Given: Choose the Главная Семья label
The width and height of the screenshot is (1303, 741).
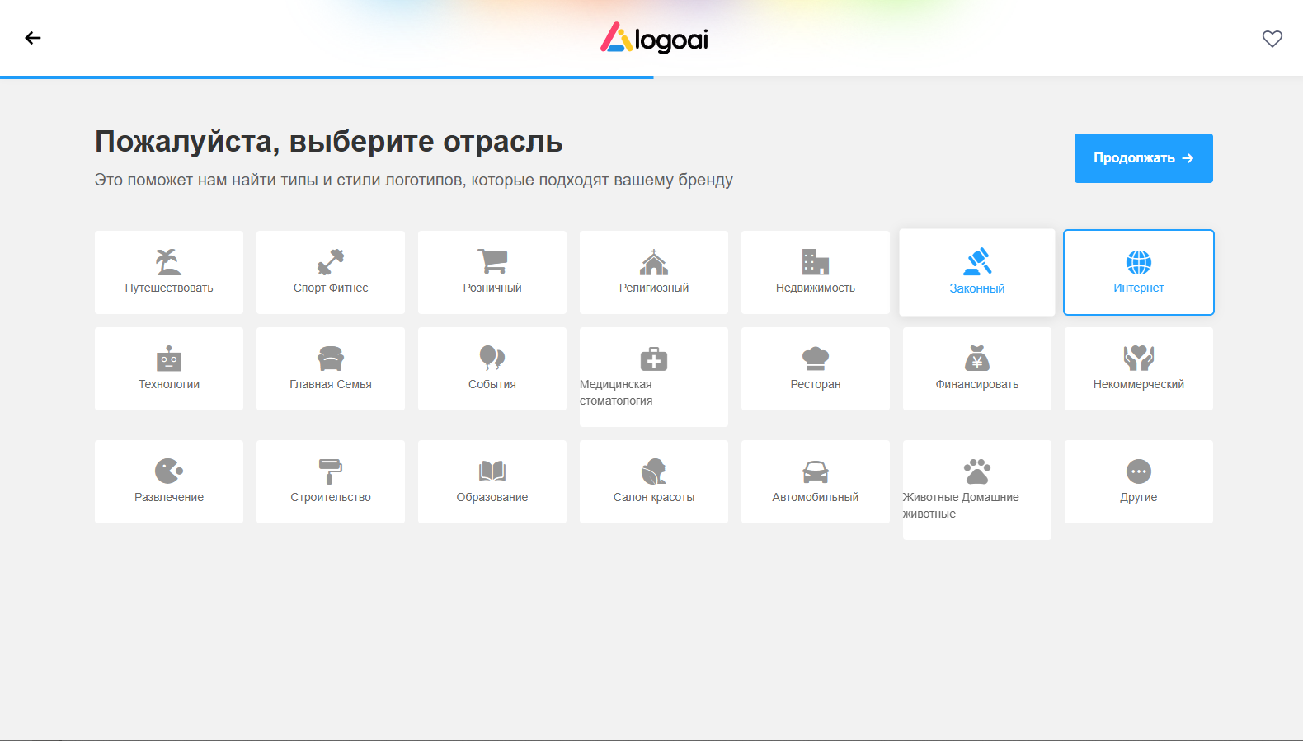Looking at the screenshot, I should pos(331,384).
